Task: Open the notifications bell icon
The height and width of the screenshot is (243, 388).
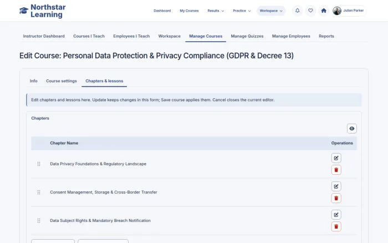Action: coord(298,11)
